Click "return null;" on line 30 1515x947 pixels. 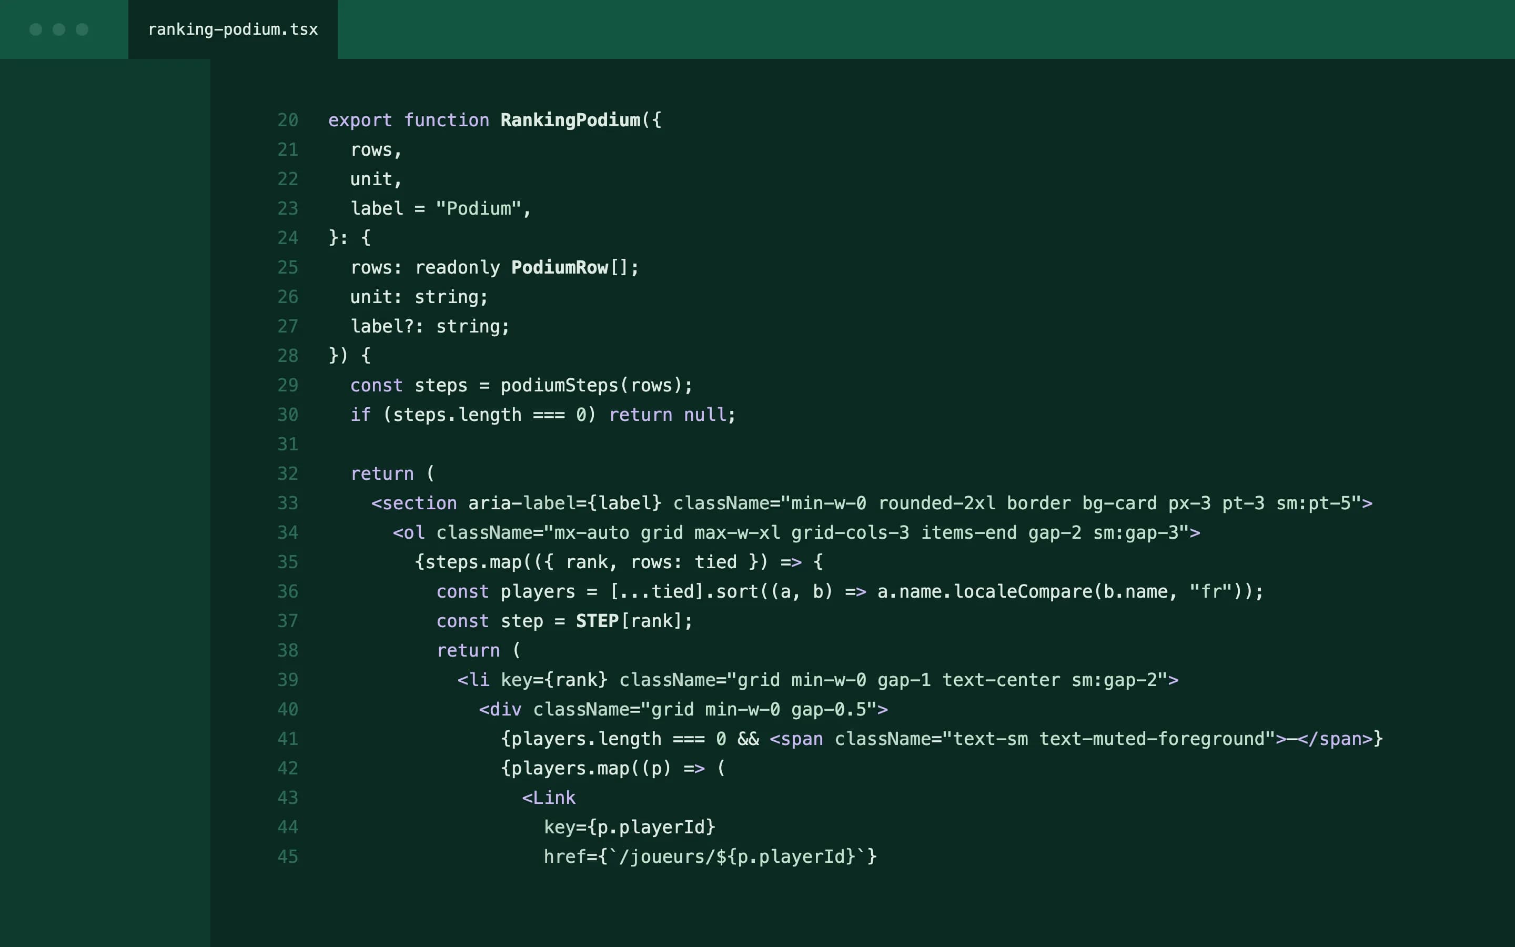coord(672,415)
